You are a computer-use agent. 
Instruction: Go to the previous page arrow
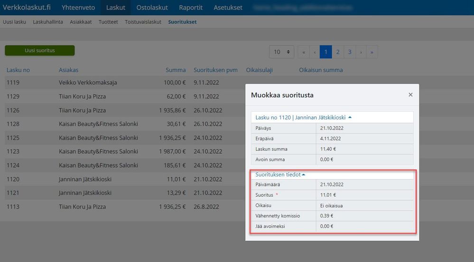315,52
